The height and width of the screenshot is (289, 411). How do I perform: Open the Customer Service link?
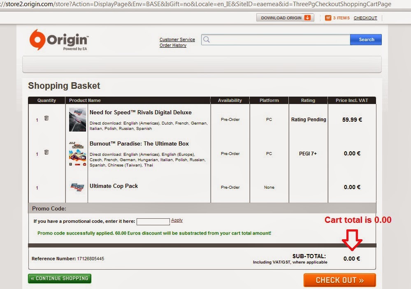[177, 39]
